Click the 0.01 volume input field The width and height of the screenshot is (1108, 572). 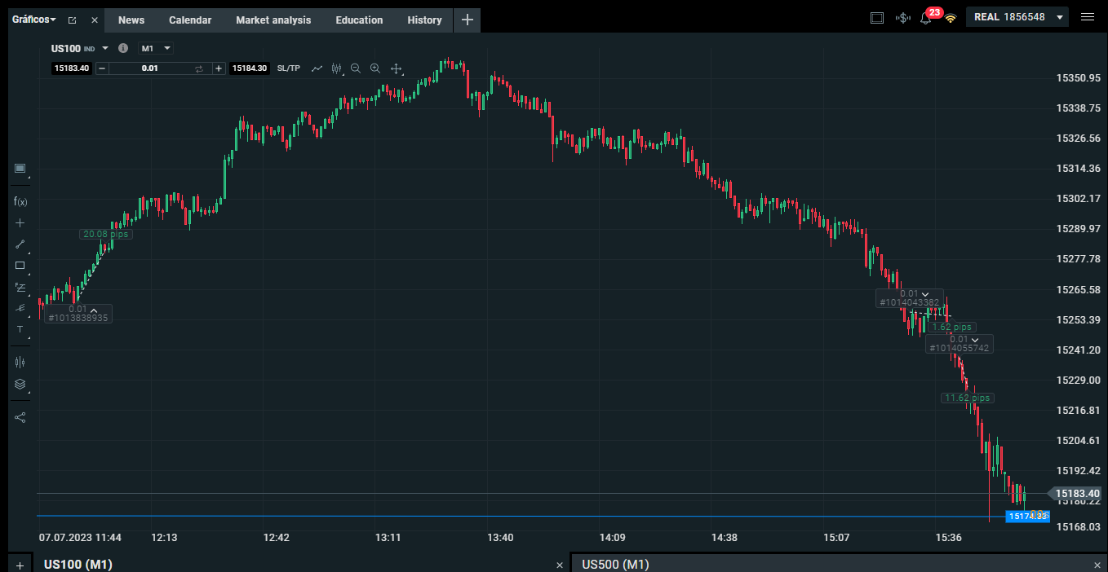[150, 68]
